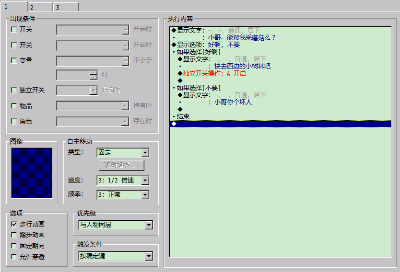Click the variable value spinner arrows
This screenshot has height=272, width=400.
click(94, 75)
